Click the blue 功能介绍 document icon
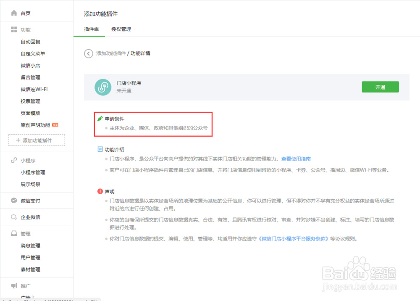The width and height of the screenshot is (420, 301). (x=100, y=149)
